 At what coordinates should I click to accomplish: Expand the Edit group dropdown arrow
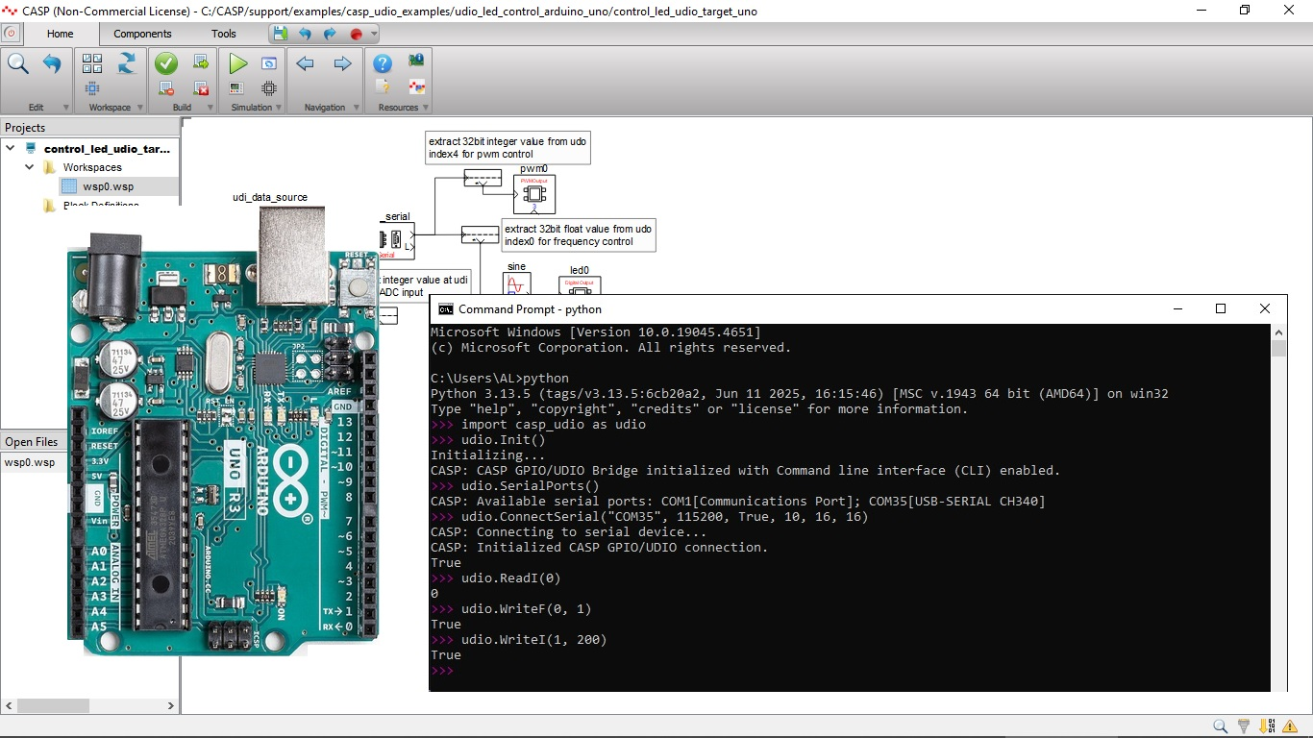[65, 108]
